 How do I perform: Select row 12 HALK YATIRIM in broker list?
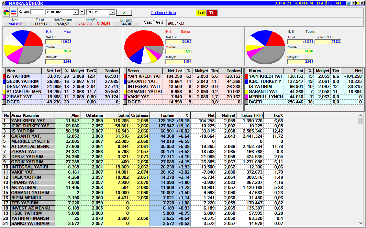coord(143,177)
